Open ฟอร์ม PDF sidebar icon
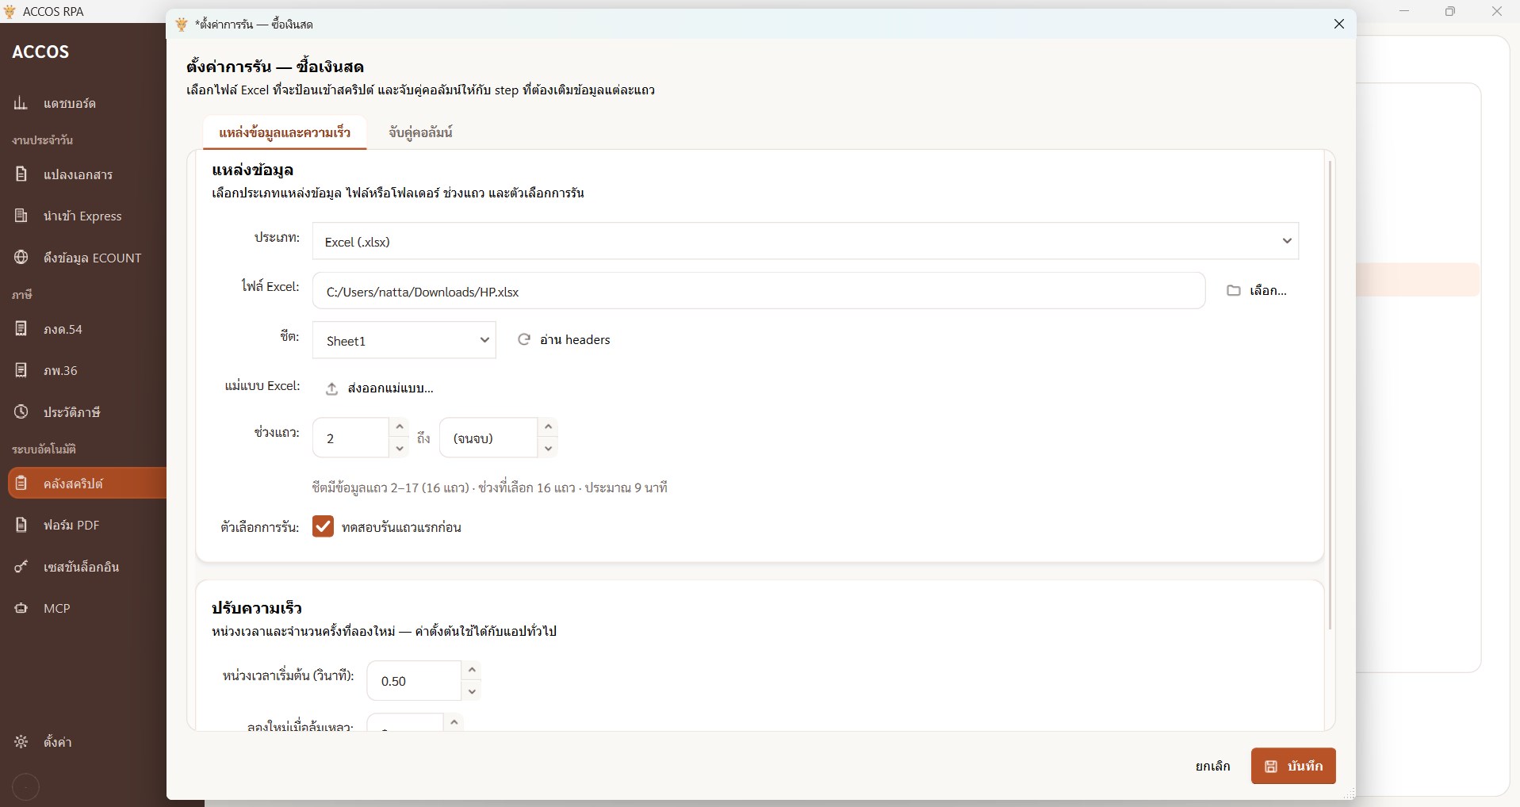The width and height of the screenshot is (1520, 807). [x=21, y=525]
